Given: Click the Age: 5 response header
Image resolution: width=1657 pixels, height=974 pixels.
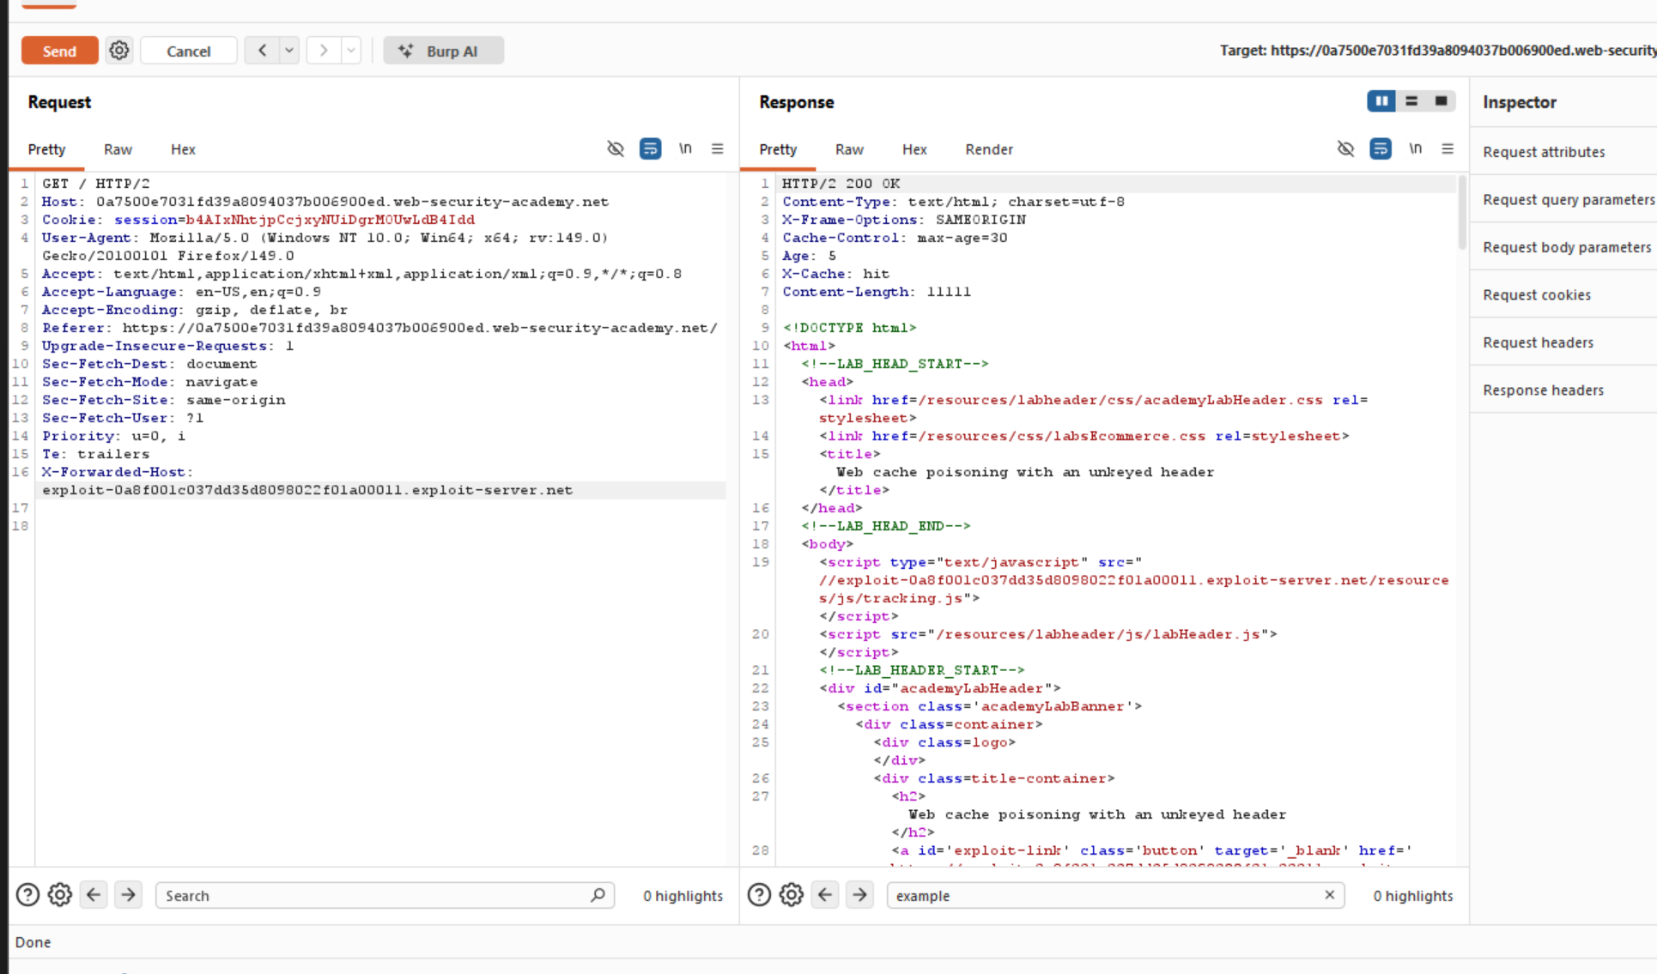Looking at the screenshot, I should (x=809, y=256).
